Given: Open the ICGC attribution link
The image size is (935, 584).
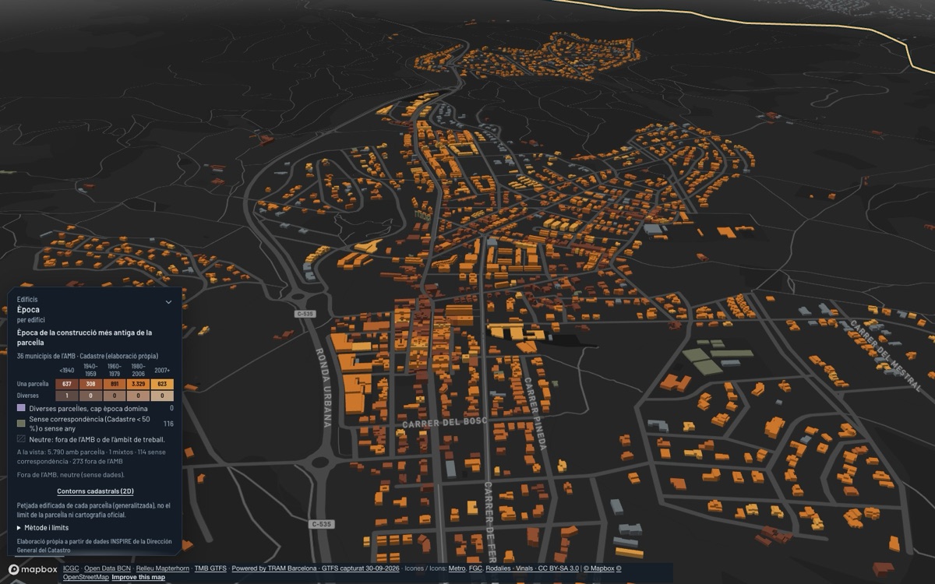Looking at the screenshot, I should pos(71,568).
